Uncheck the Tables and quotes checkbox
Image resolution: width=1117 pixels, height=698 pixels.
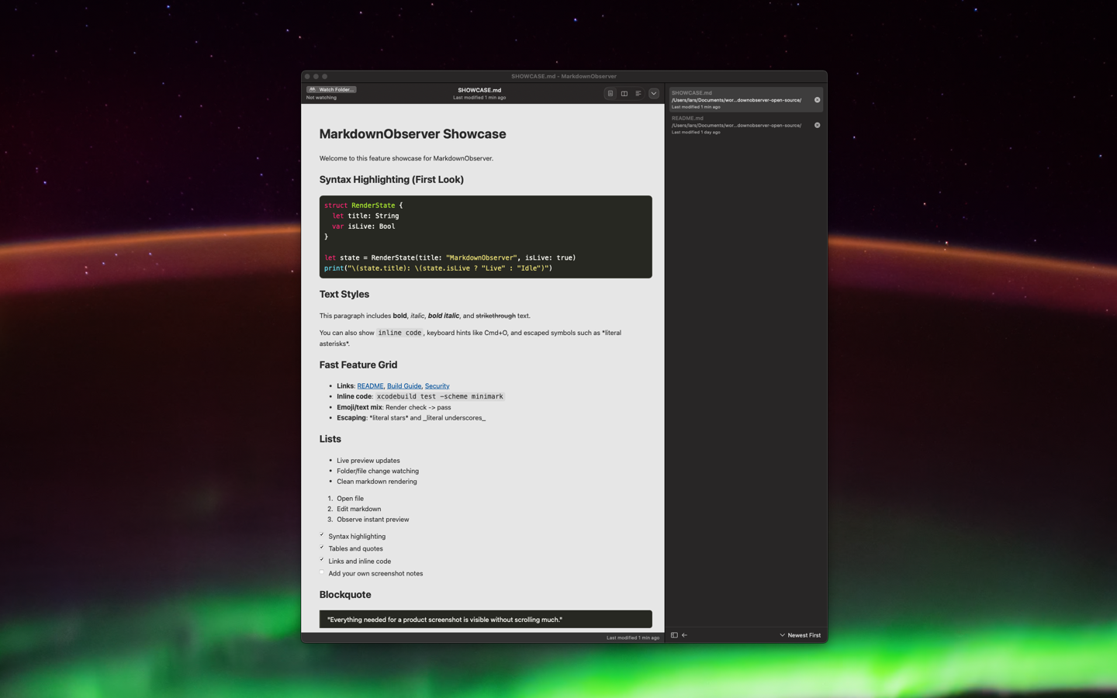pos(322,548)
